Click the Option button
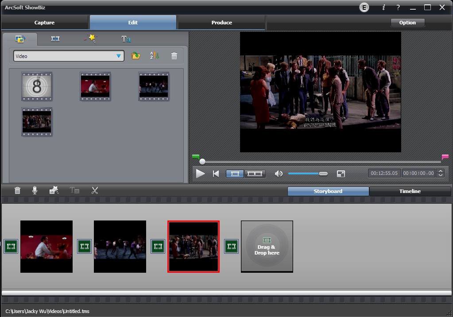The width and height of the screenshot is (453, 317). 407,23
